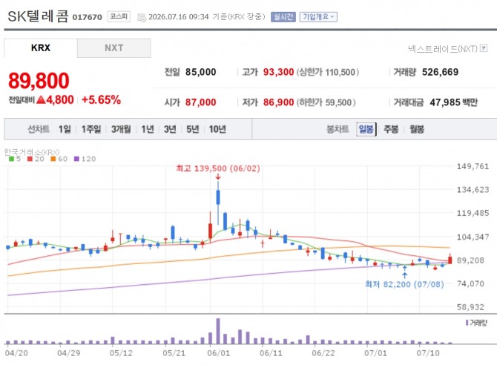Click the 하한가 59,500 text
This screenshot has width=497, height=365.
(326, 102)
